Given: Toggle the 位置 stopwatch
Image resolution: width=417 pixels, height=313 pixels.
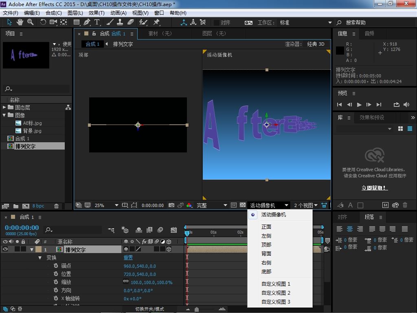Looking at the screenshot, I should click(x=55, y=274).
